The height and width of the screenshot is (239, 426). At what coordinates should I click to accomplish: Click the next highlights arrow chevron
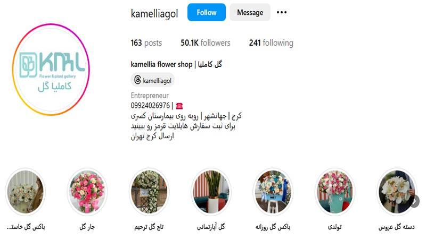415,201
